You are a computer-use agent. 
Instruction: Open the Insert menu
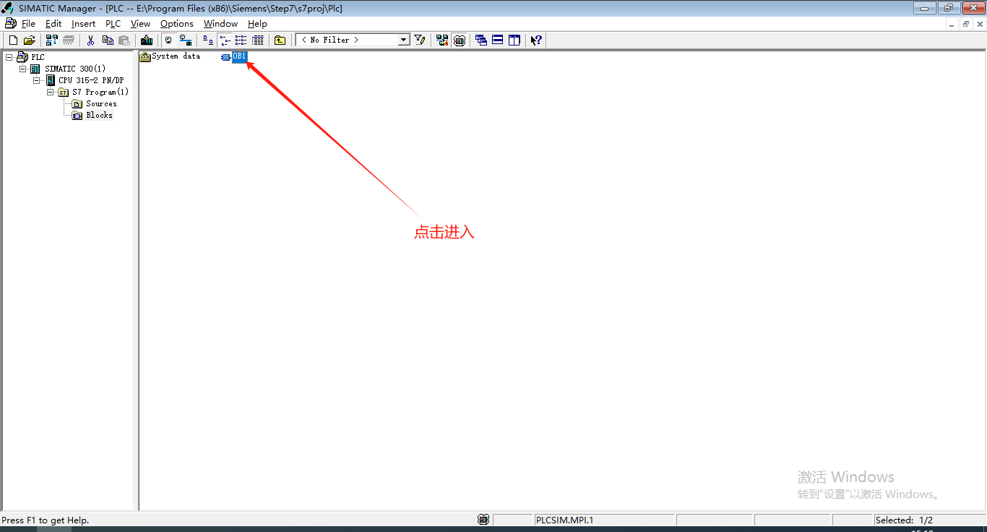83,24
